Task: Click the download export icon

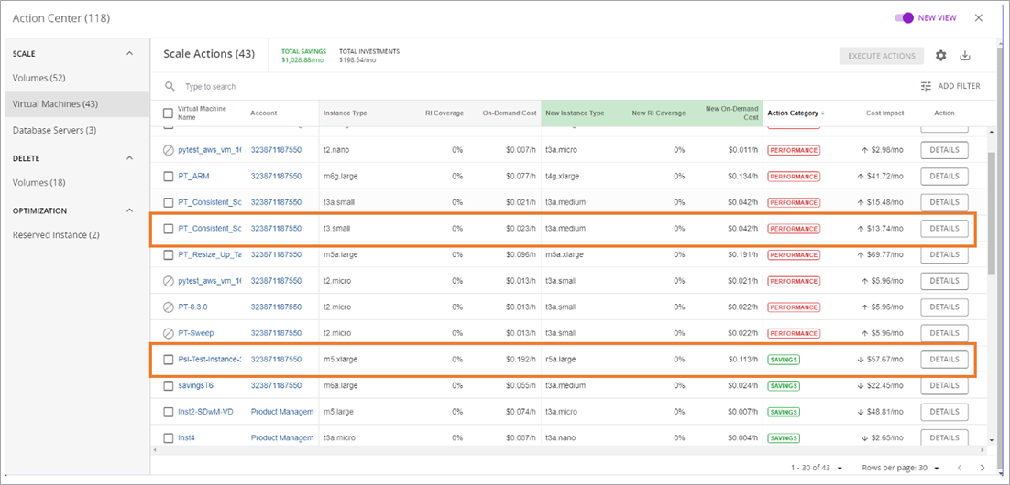Action: click(x=965, y=56)
